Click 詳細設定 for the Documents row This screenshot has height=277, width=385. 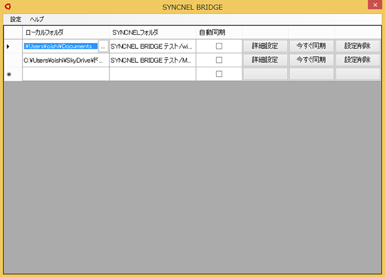(265, 46)
